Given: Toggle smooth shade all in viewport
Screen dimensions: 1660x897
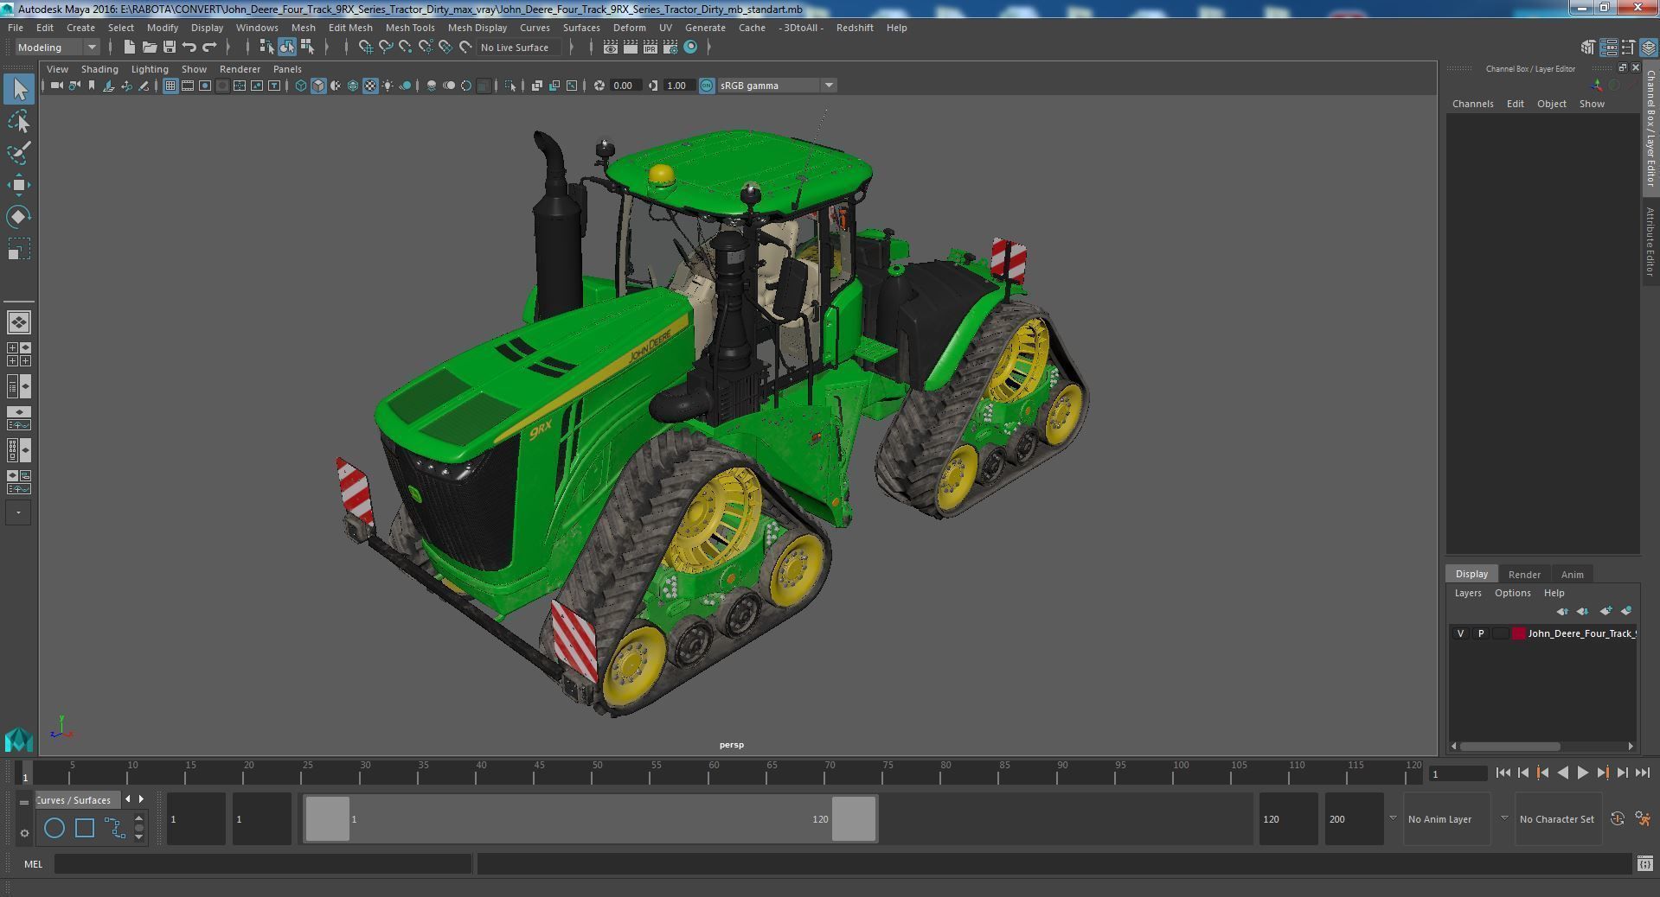Looking at the screenshot, I should [x=318, y=86].
